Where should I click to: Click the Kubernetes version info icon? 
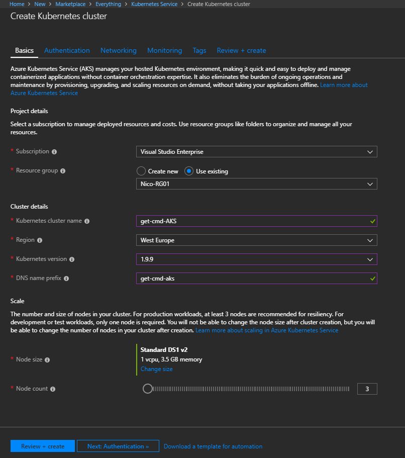pyautogui.click(x=72, y=259)
